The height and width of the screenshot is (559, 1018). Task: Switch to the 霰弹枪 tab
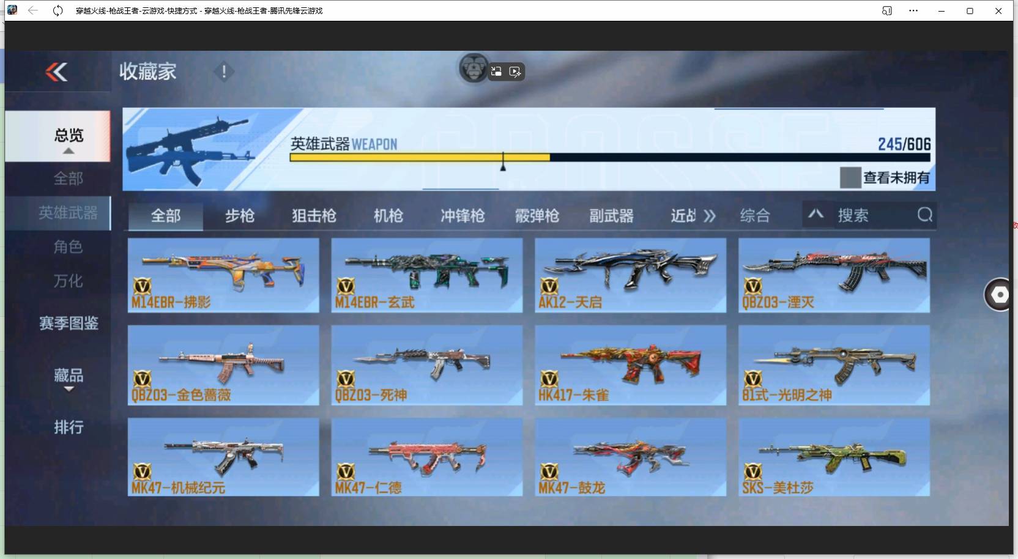(x=537, y=216)
